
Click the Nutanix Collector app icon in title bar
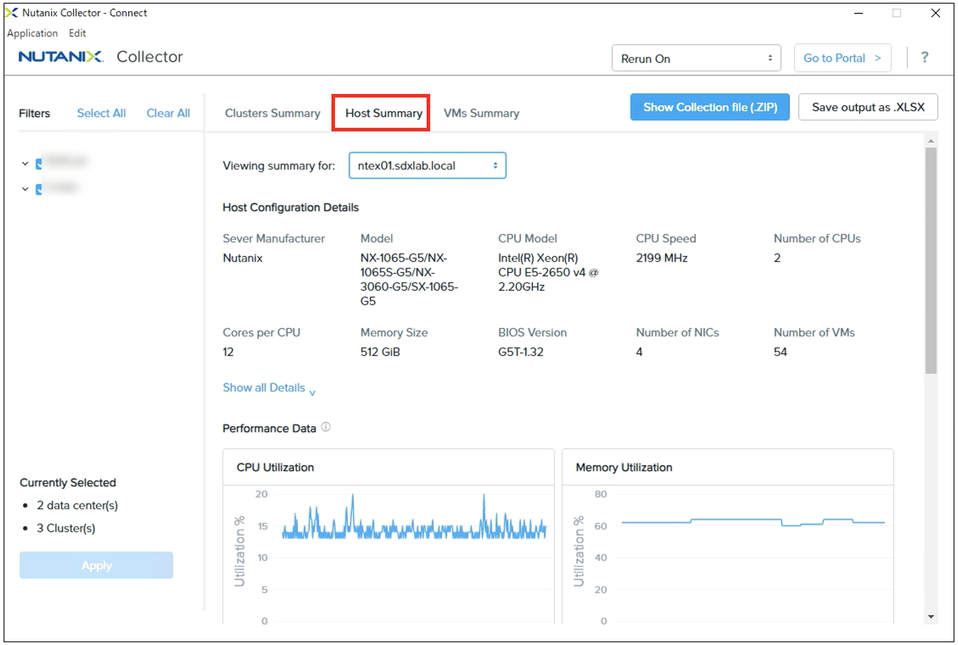click(x=11, y=13)
